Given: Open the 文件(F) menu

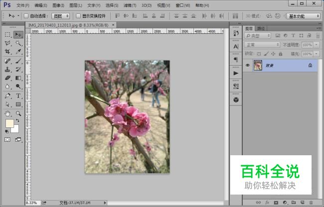Looking at the screenshot, I should tap(23, 5).
